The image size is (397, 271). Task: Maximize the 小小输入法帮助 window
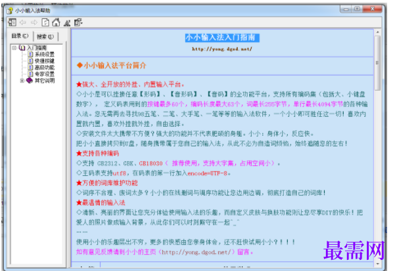[358, 9]
